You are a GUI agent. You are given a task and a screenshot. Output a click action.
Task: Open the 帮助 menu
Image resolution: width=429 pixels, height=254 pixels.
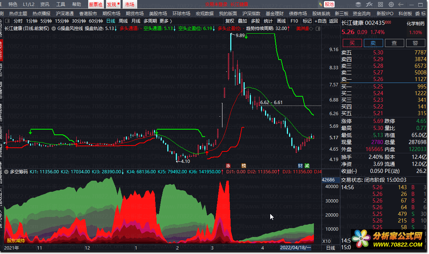pyautogui.click(x=77, y=4)
